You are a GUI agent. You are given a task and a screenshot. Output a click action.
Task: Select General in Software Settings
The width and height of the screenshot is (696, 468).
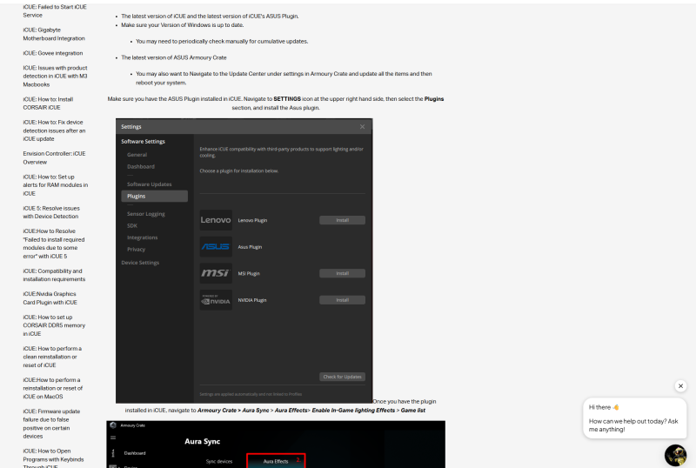137,155
